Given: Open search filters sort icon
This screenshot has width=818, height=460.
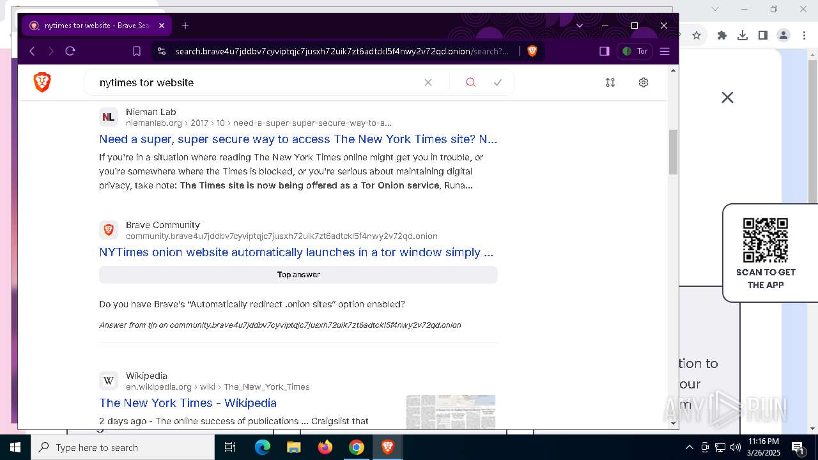Looking at the screenshot, I should coord(610,82).
